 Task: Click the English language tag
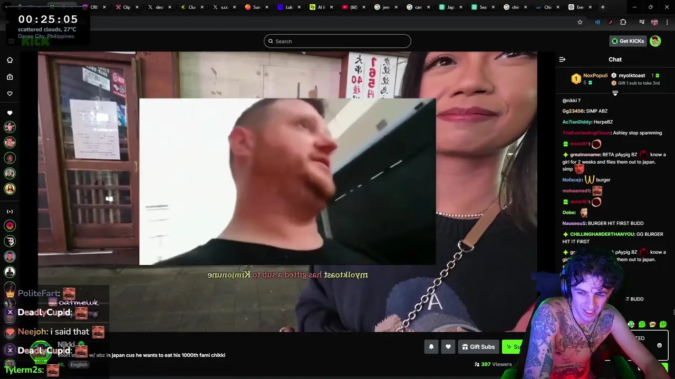click(x=79, y=364)
